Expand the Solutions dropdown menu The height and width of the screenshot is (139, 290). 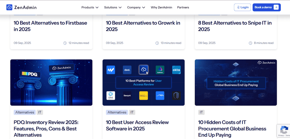coord(113,7)
